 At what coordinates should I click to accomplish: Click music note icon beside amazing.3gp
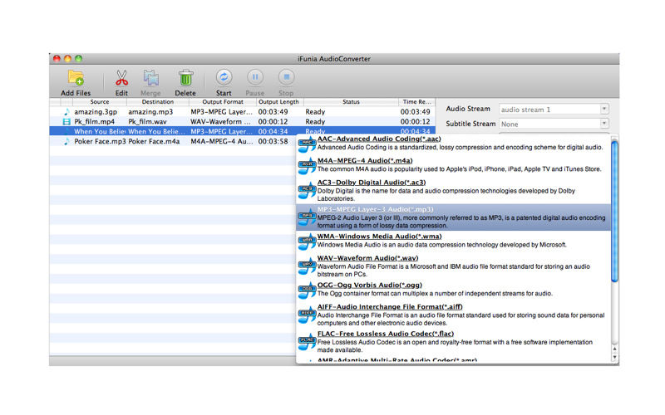click(66, 112)
